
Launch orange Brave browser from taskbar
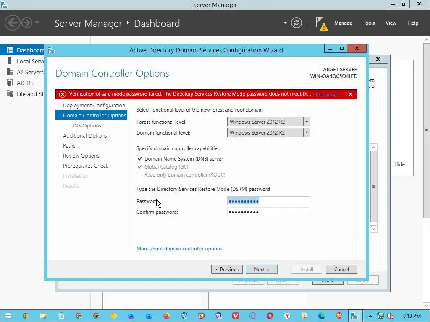[x=339, y=316]
